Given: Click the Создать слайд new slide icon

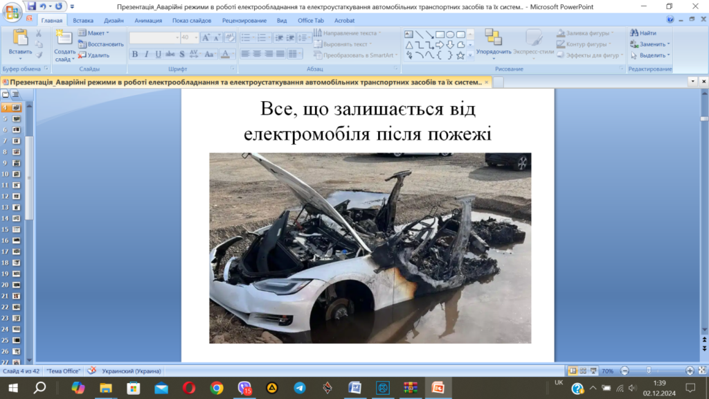Looking at the screenshot, I should [64, 38].
